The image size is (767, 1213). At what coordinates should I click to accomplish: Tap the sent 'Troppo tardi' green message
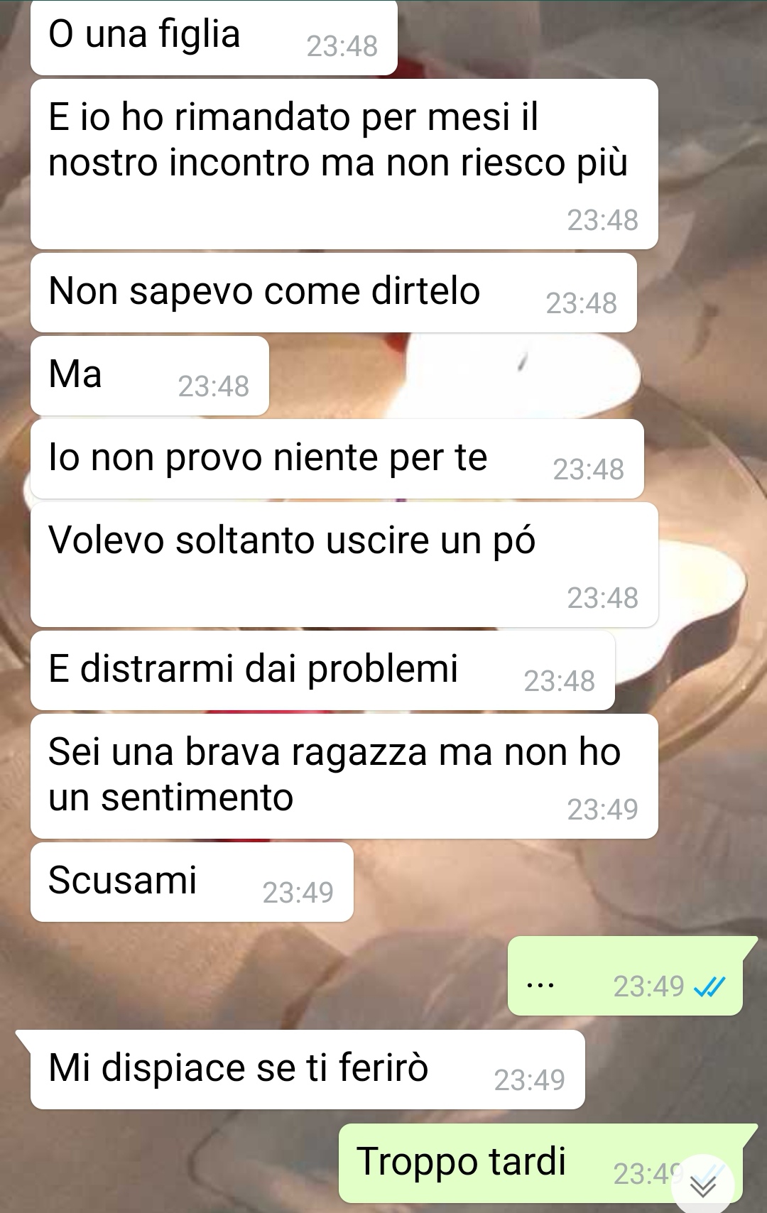[x=547, y=1163]
